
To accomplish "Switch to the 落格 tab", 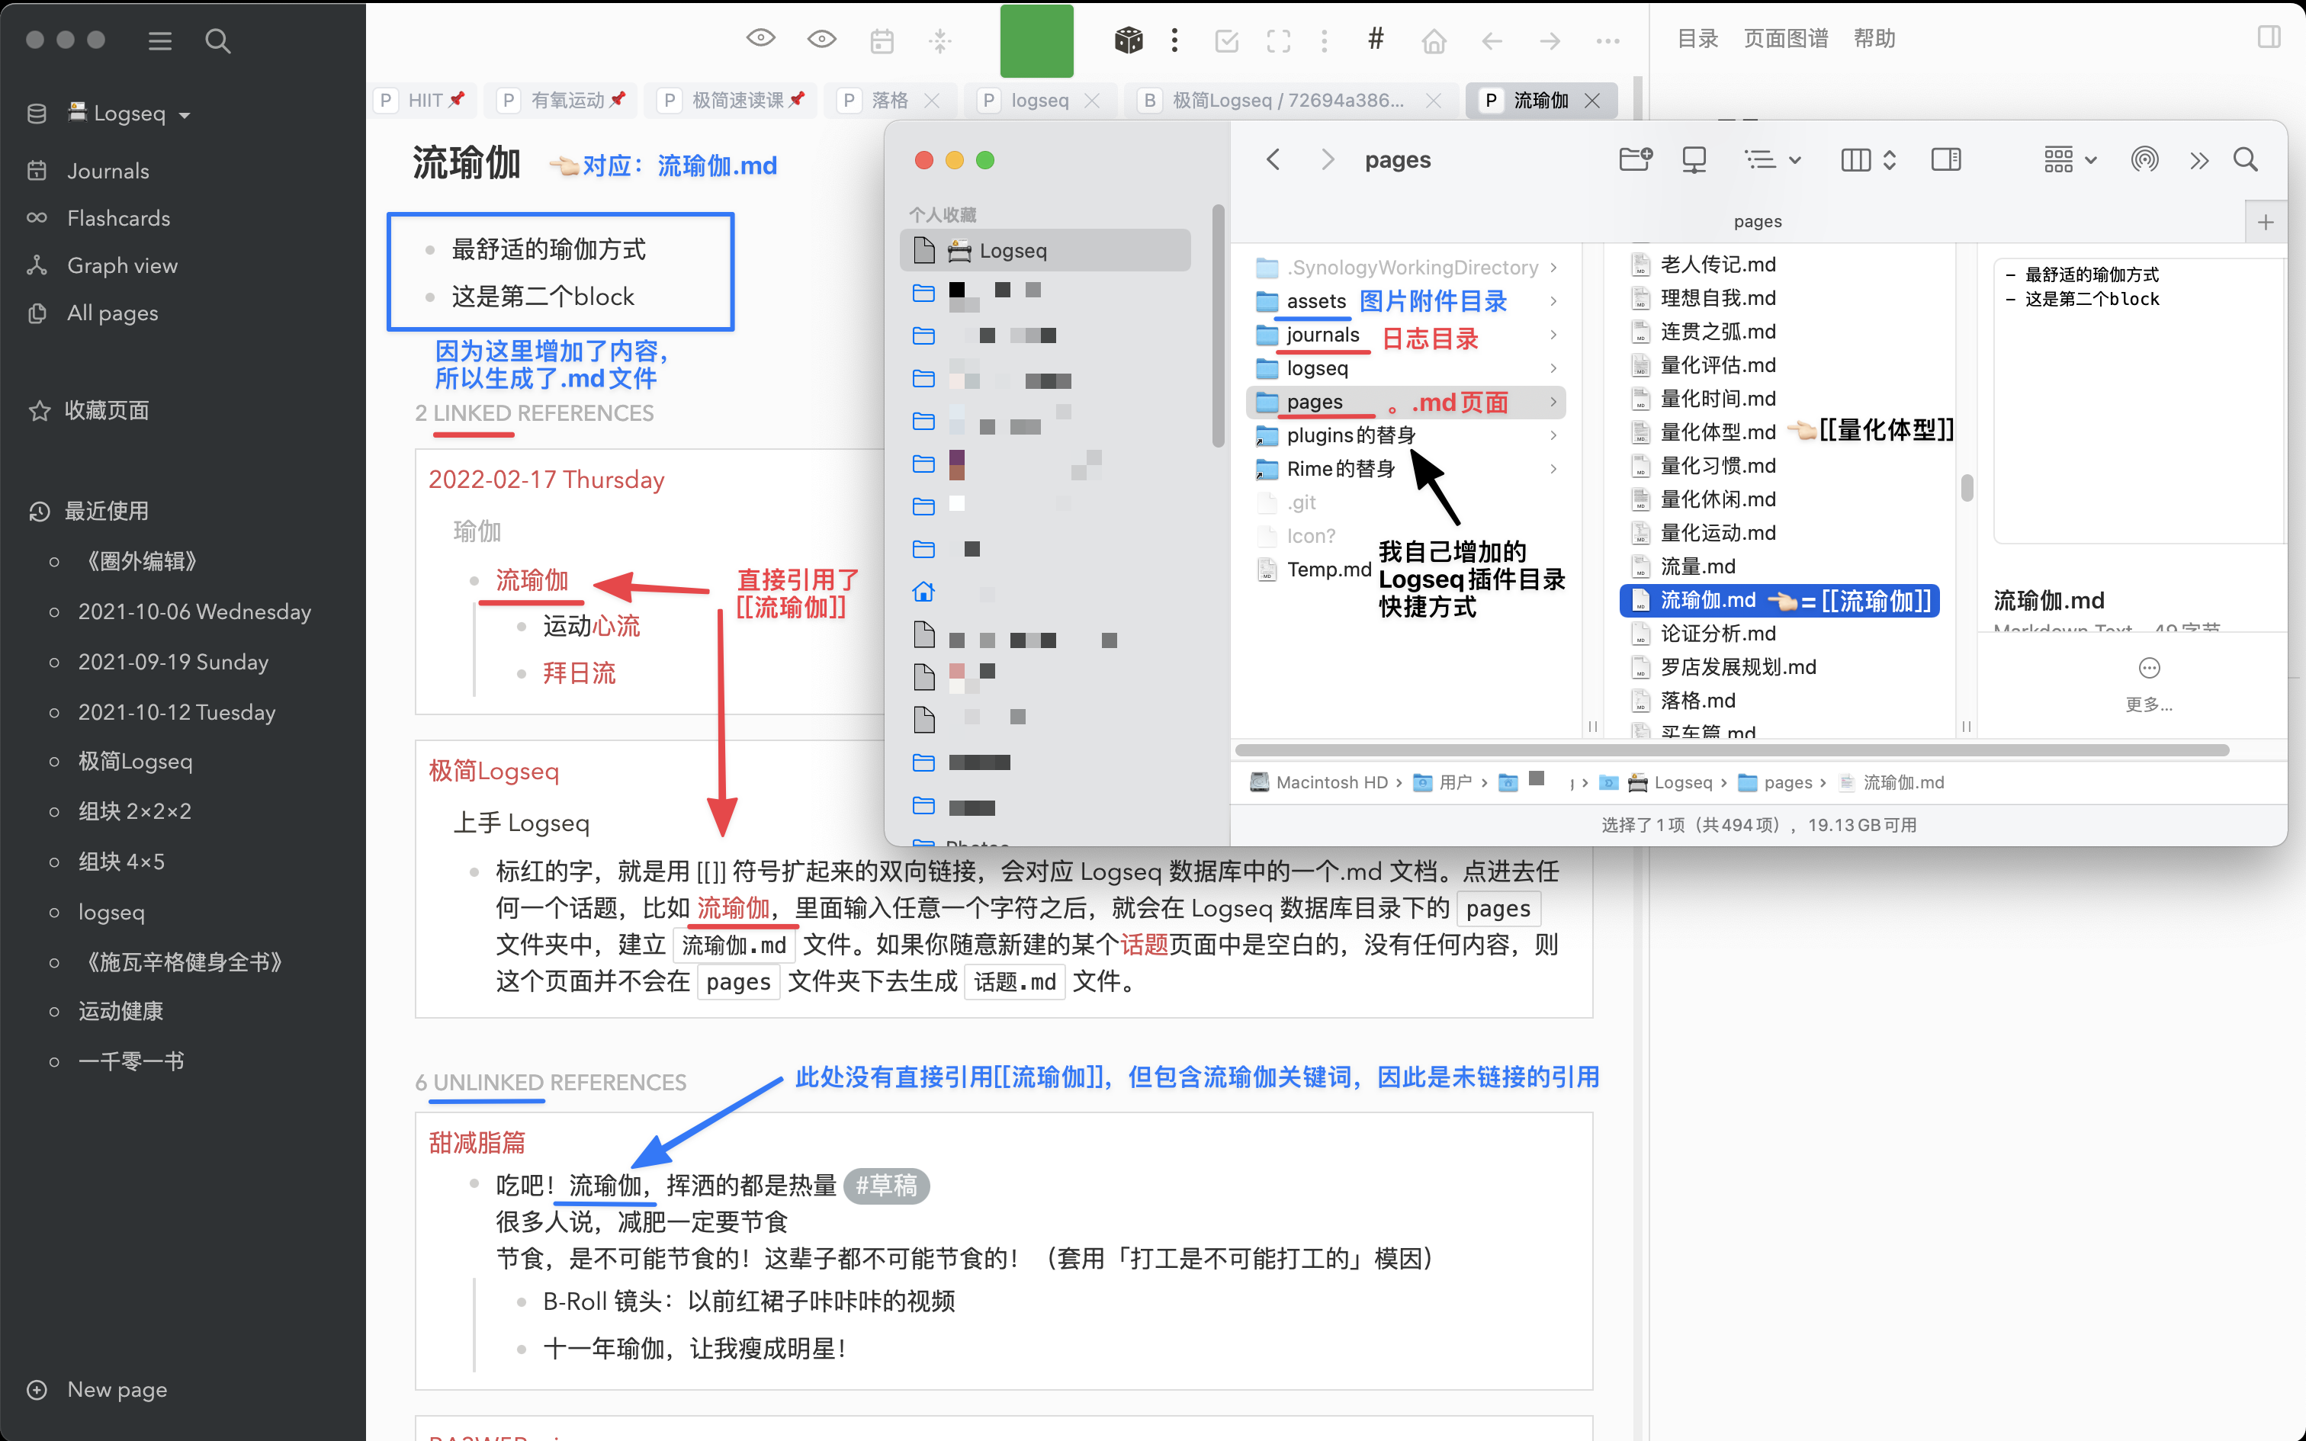I will tap(889, 100).
